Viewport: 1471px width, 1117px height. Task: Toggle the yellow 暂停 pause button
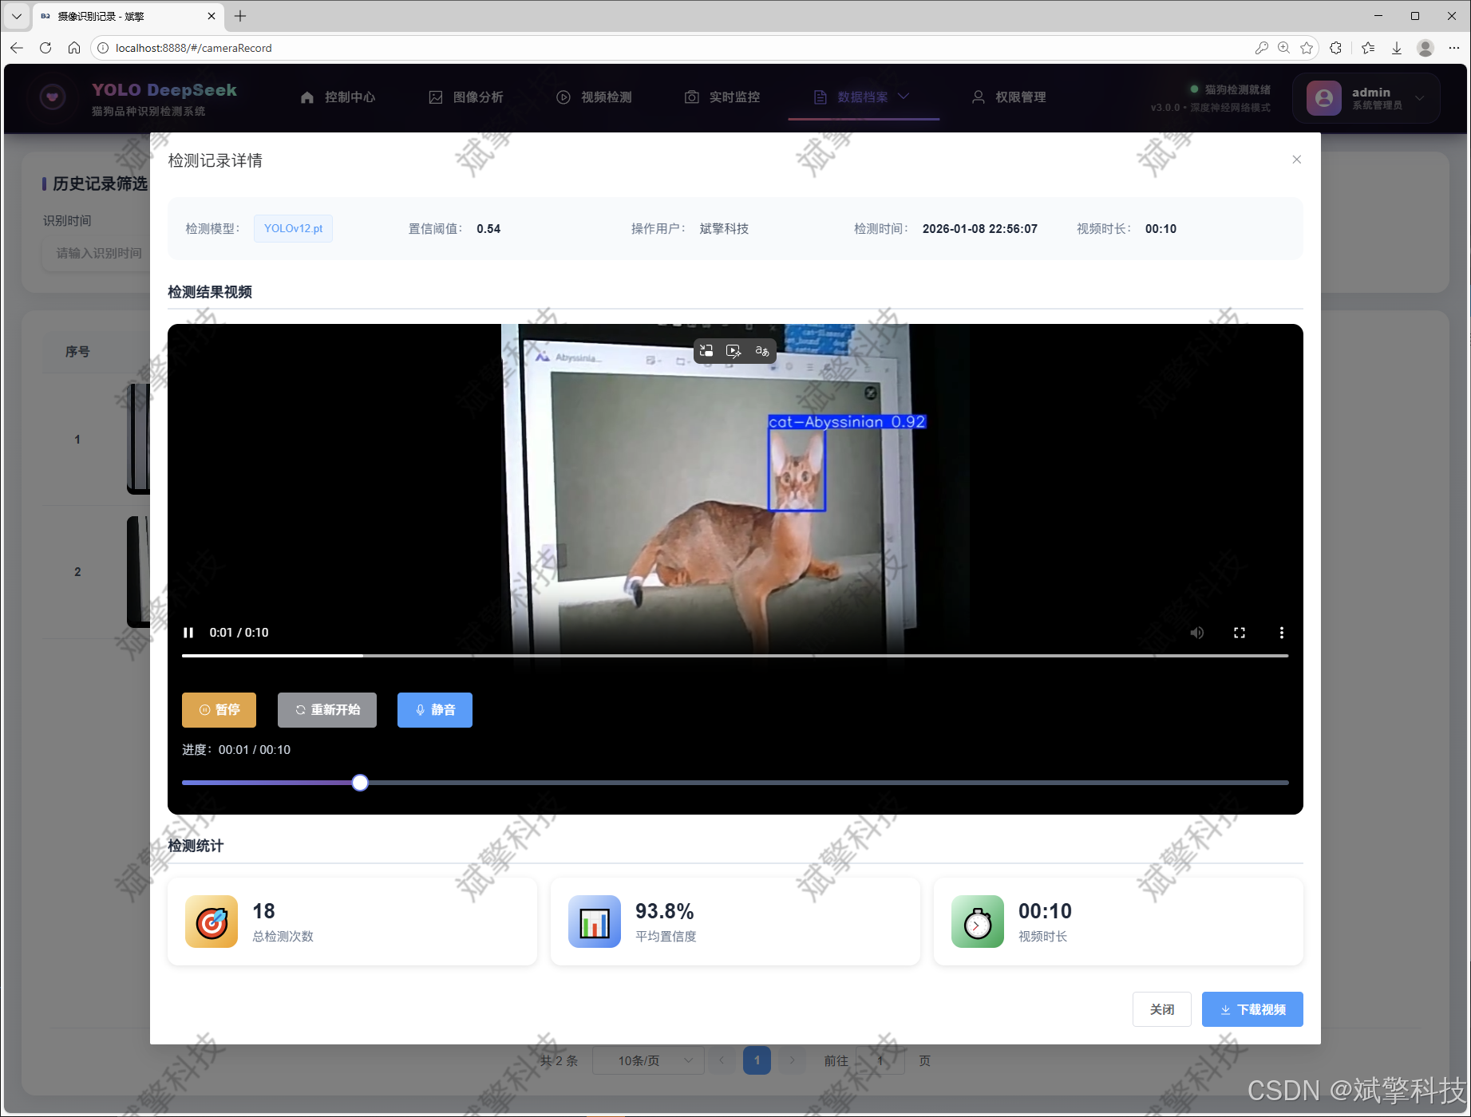point(219,709)
